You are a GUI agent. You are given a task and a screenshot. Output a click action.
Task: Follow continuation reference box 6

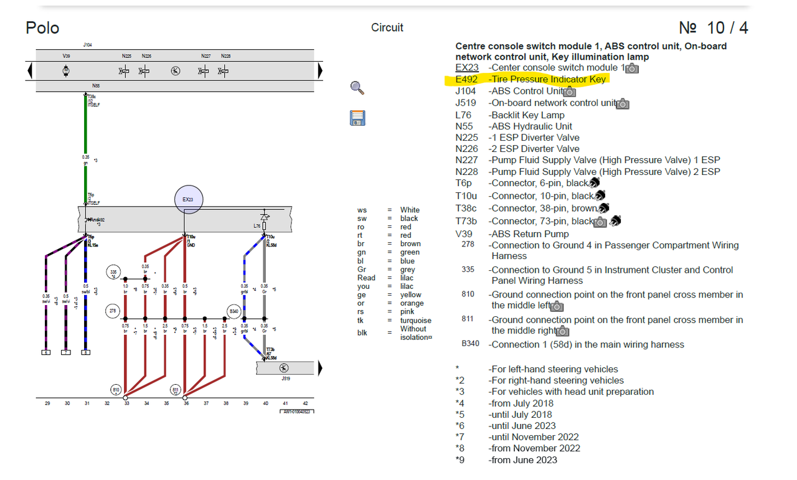45,352
